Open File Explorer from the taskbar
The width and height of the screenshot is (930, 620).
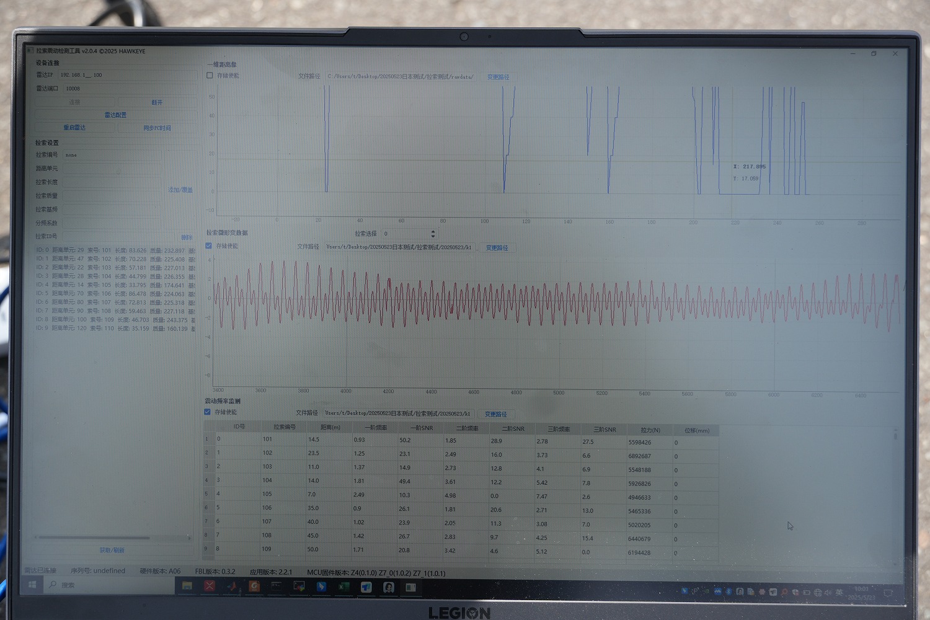187,586
